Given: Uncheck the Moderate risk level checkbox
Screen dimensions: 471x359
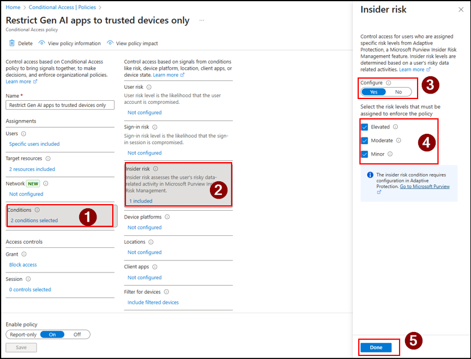Looking at the screenshot, I should 365,140.
